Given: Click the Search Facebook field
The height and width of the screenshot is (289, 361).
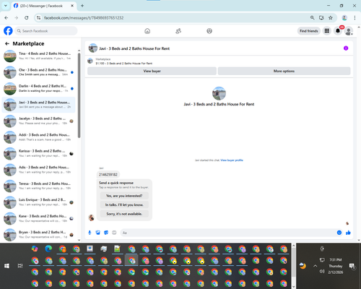Looking at the screenshot, I should pos(46,31).
